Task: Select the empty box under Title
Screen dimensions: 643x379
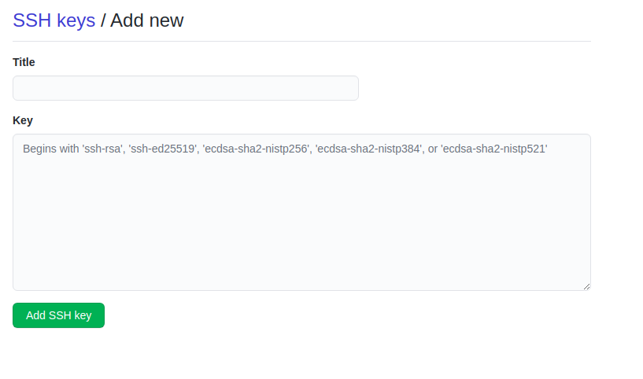Action: 186,88
